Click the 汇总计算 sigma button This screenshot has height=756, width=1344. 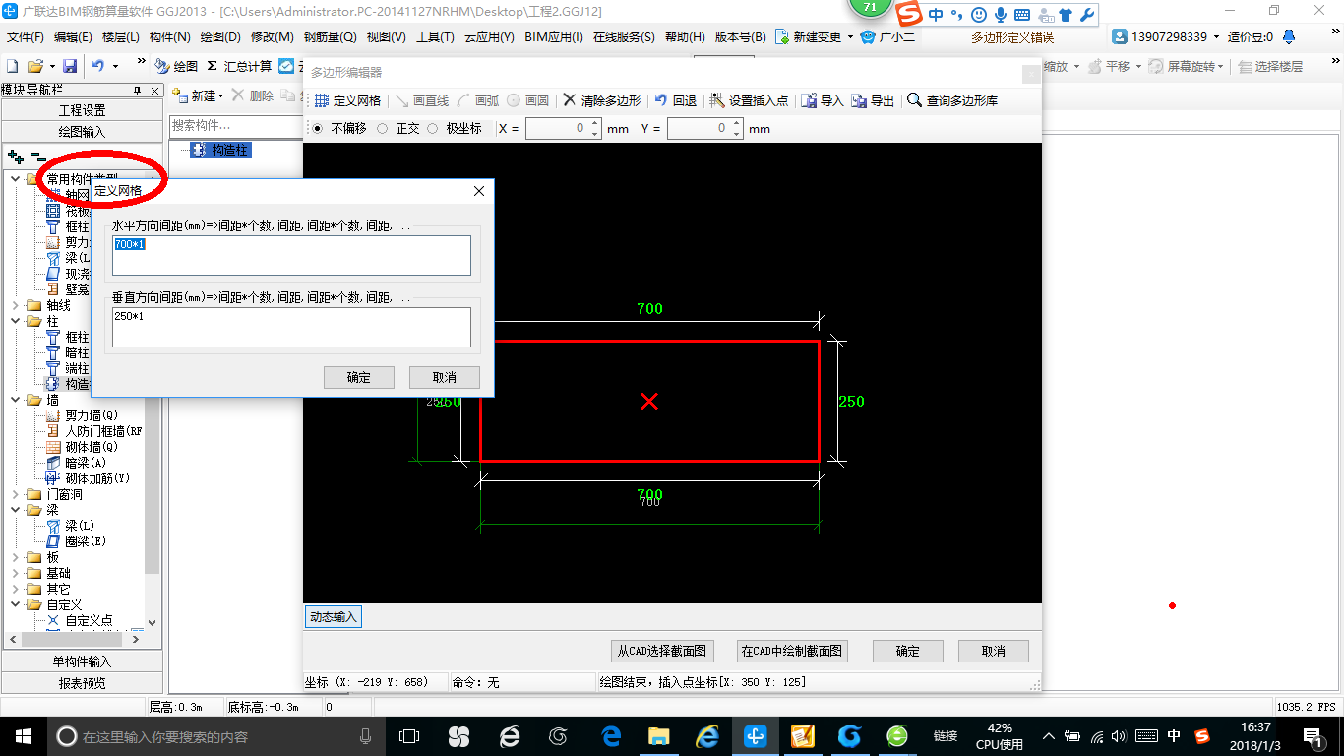(x=239, y=66)
